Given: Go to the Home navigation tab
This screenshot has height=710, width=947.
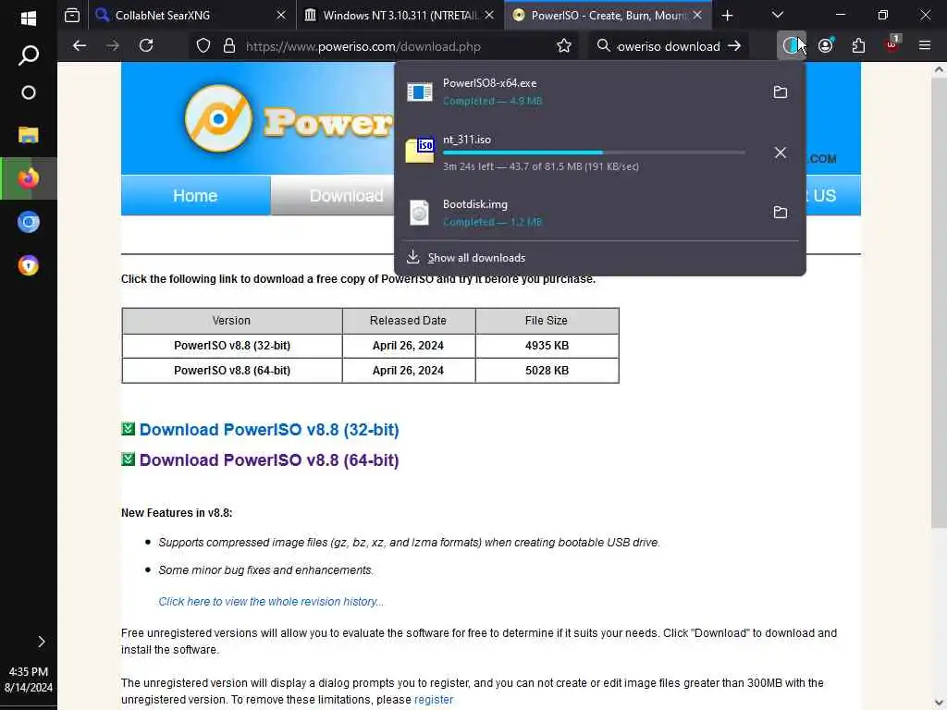Looking at the screenshot, I should (x=195, y=196).
